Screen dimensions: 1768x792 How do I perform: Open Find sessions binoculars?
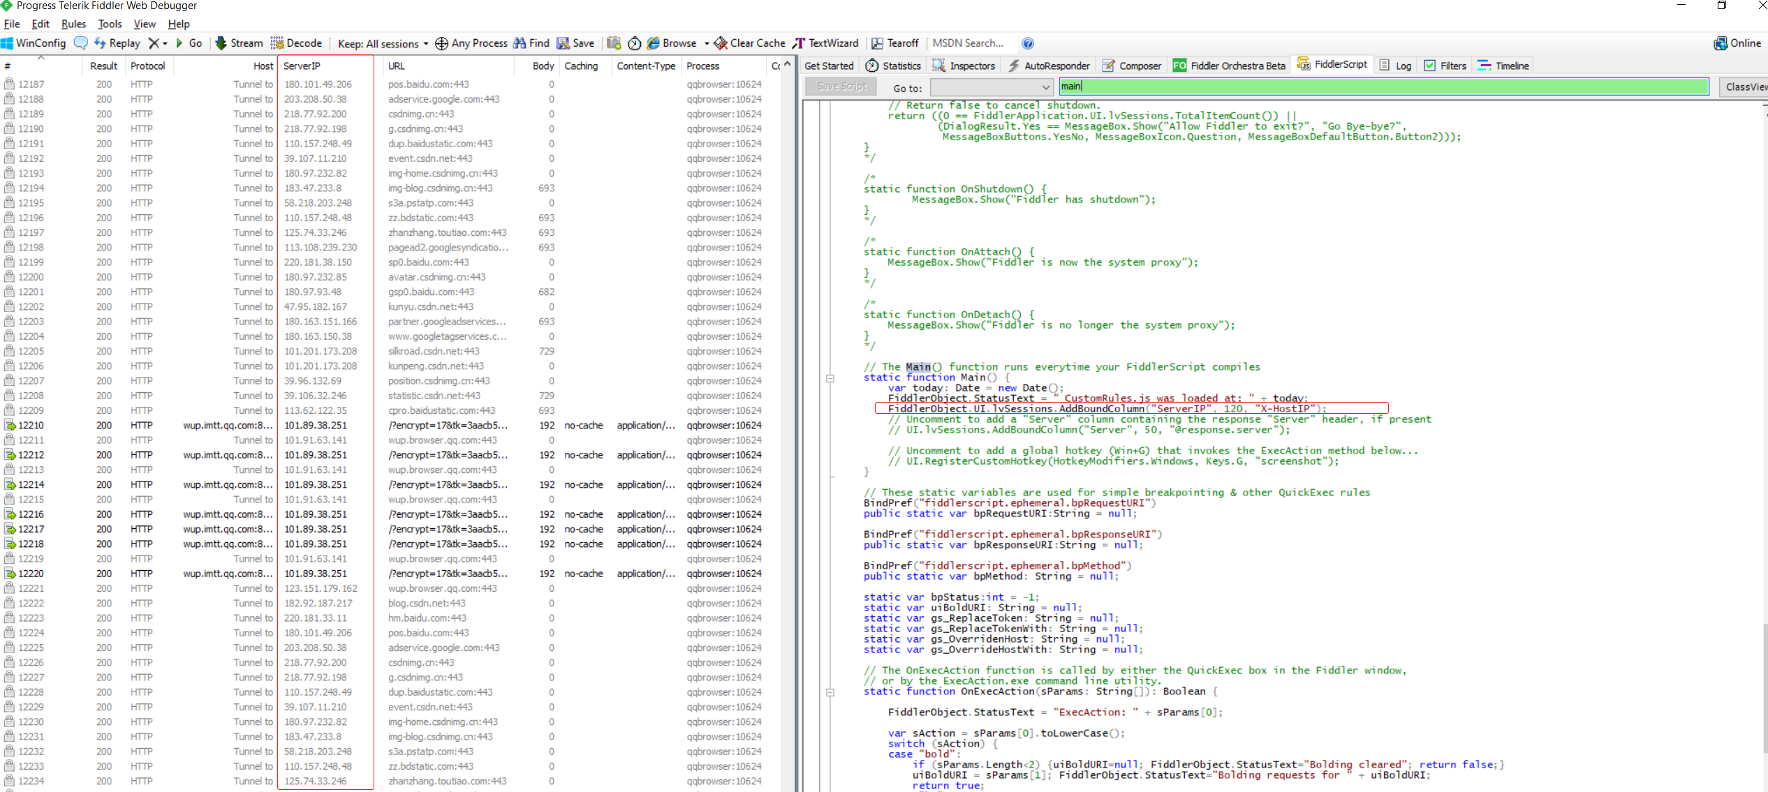coord(531,43)
